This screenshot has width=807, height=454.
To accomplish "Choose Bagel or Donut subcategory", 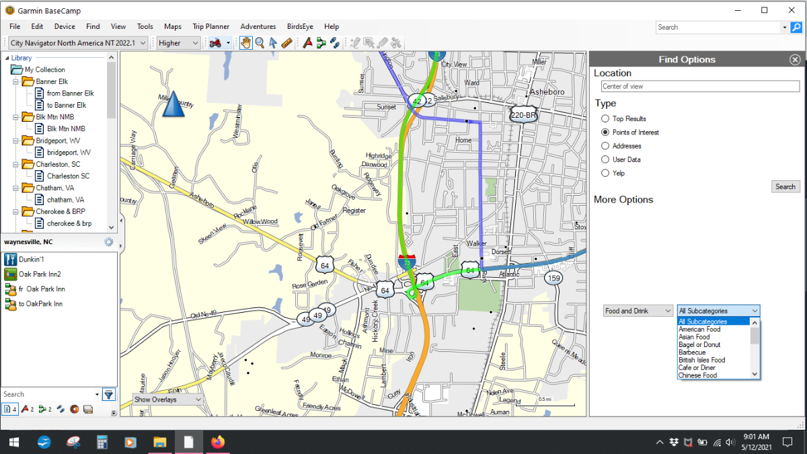I will point(699,344).
